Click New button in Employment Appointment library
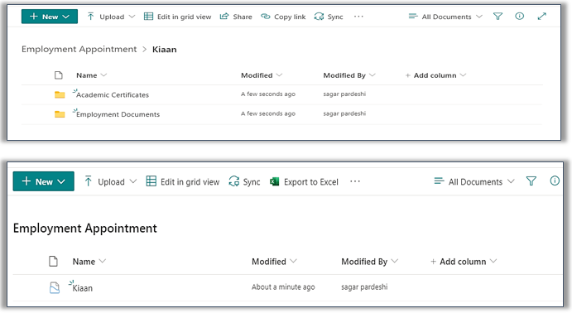 (43, 181)
